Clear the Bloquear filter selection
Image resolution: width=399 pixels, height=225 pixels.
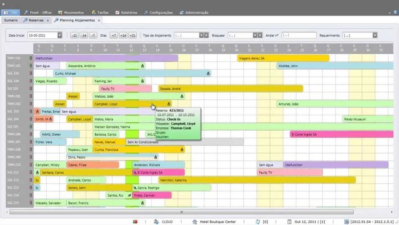pos(260,35)
